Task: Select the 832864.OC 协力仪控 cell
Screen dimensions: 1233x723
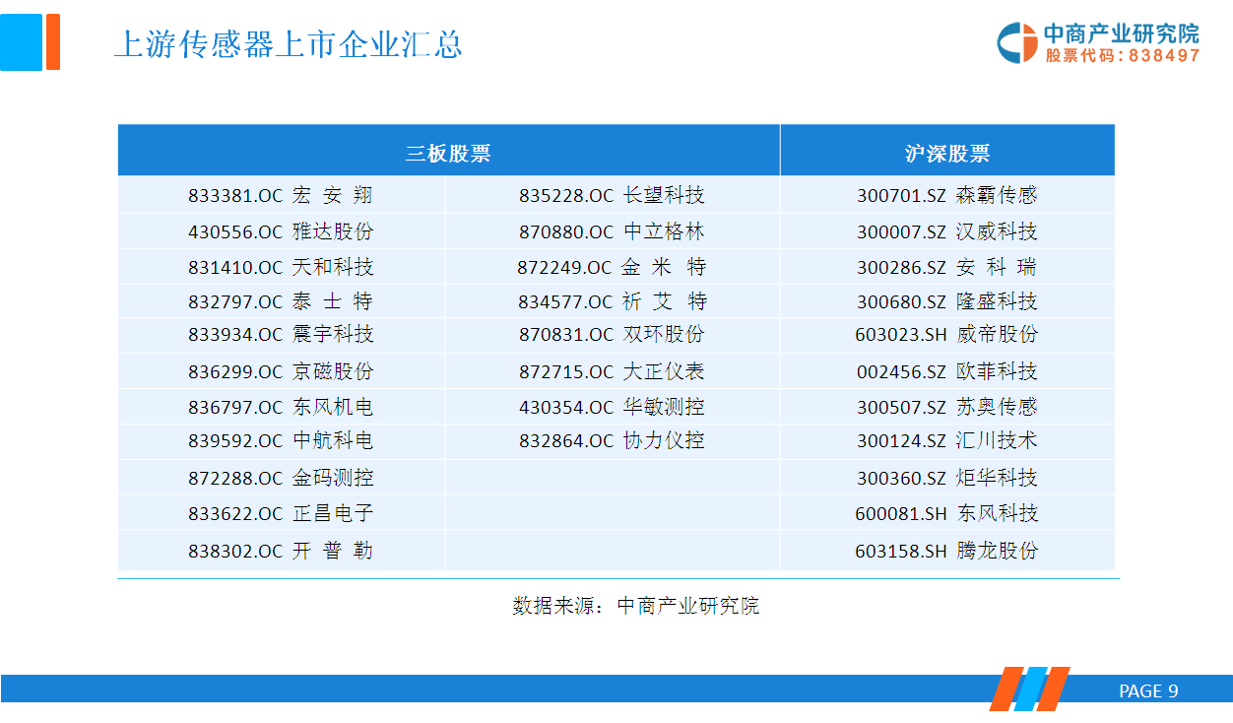Action: 612,440
